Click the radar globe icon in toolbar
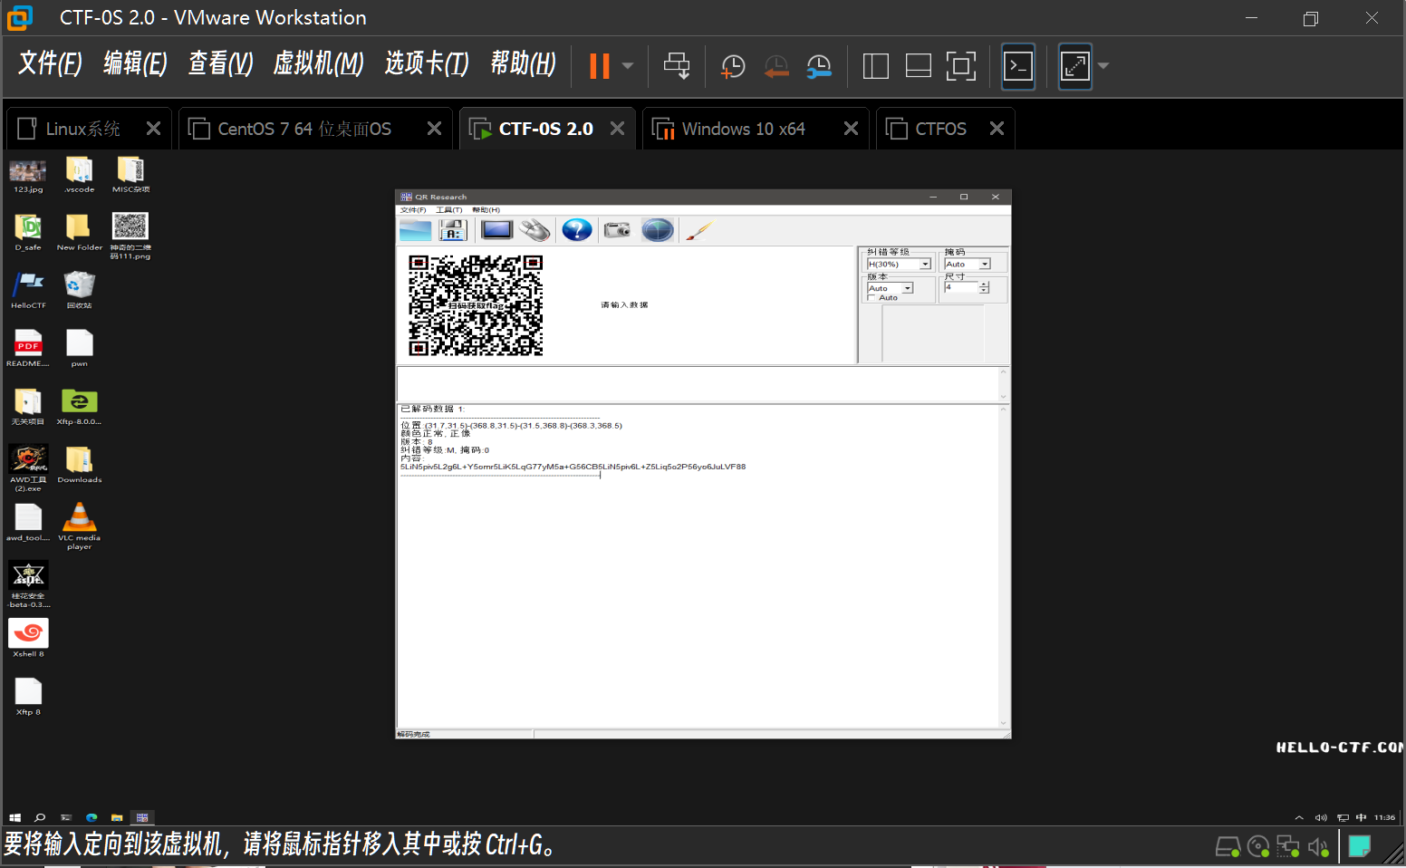1406x868 pixels. 658,230
